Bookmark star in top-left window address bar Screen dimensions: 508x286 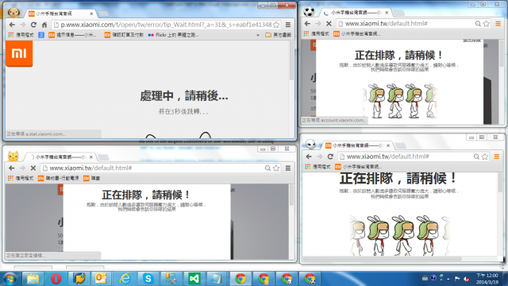(276, 25)
